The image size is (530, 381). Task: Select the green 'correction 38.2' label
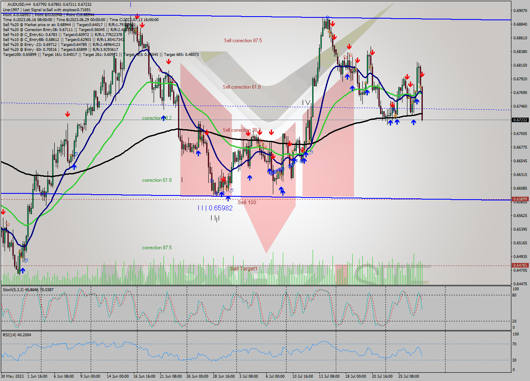tap(157, 118)
